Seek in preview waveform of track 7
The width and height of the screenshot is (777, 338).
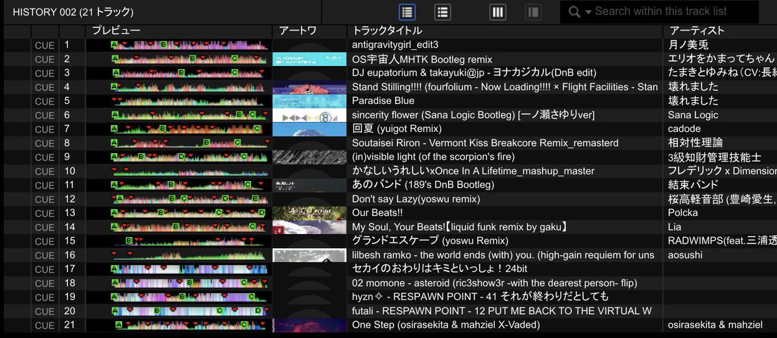[189, 129]
